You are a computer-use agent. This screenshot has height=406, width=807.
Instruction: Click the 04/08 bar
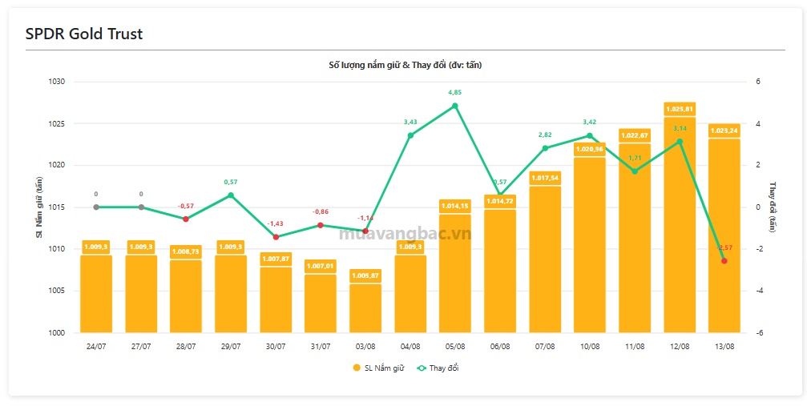coord(410,294)
